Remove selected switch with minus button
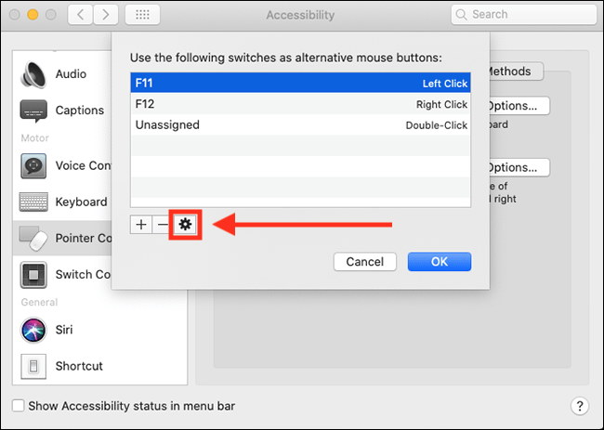 163,225
